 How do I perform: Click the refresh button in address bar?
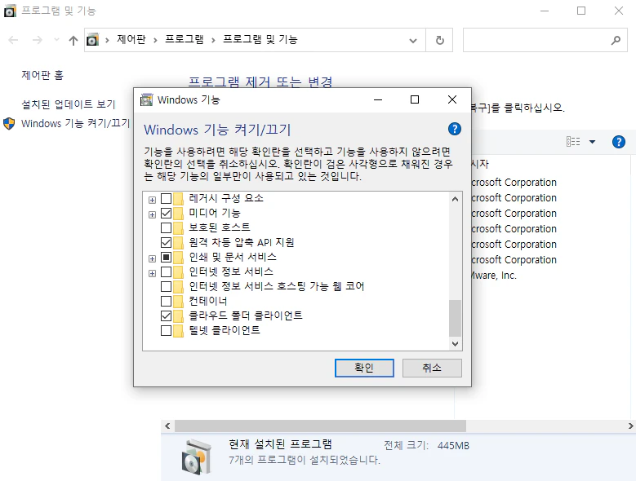click(x=440, y=40)
